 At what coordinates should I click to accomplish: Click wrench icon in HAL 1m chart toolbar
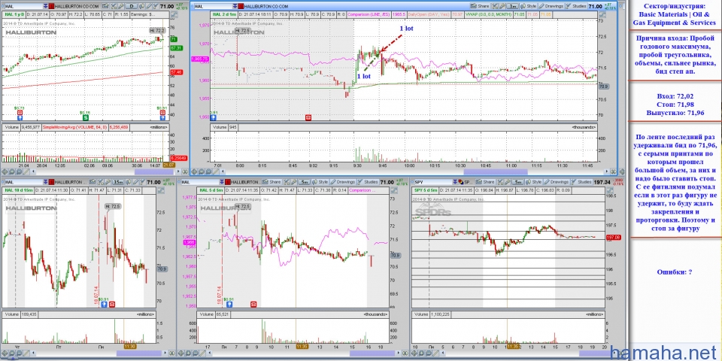tap(502, 6)
